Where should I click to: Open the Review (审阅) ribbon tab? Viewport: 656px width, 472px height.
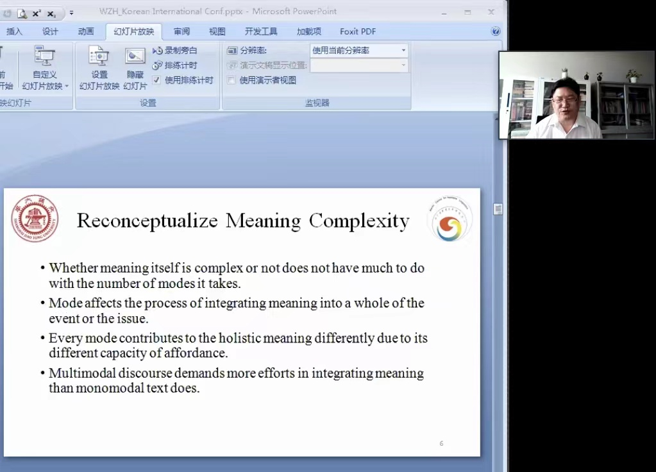[x=181, y=31]
